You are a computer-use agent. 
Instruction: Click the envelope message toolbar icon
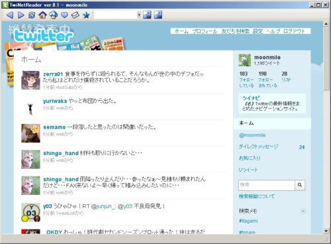[x=75, y=15]
